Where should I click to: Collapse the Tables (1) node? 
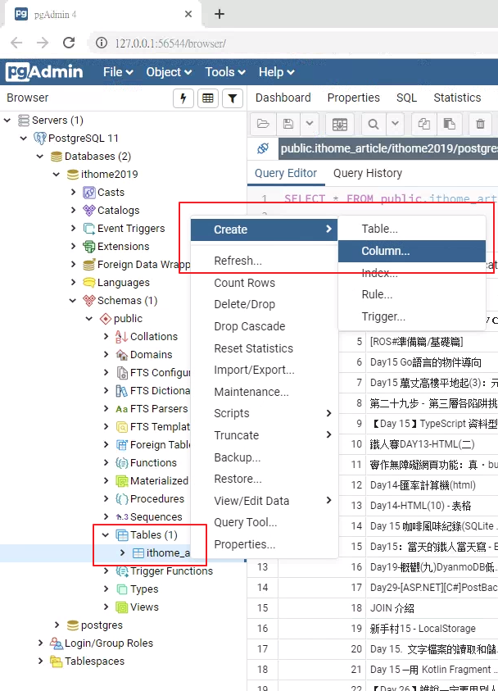pos(105,535)
